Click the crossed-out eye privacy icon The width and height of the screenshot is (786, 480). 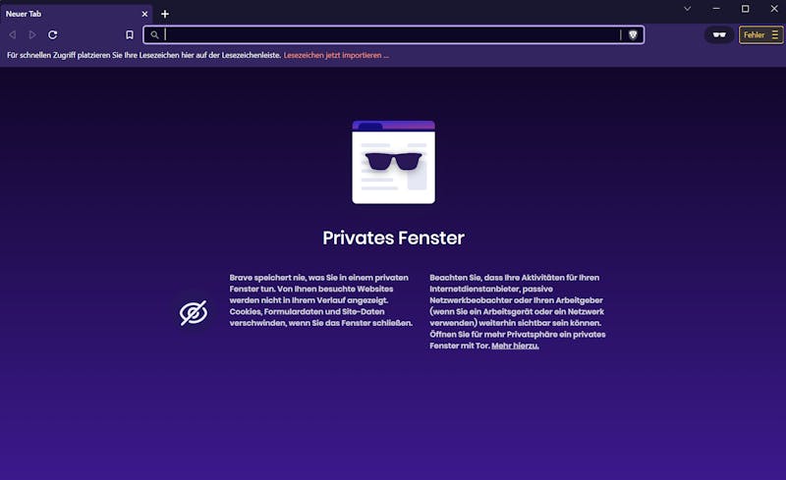(194, 313)
